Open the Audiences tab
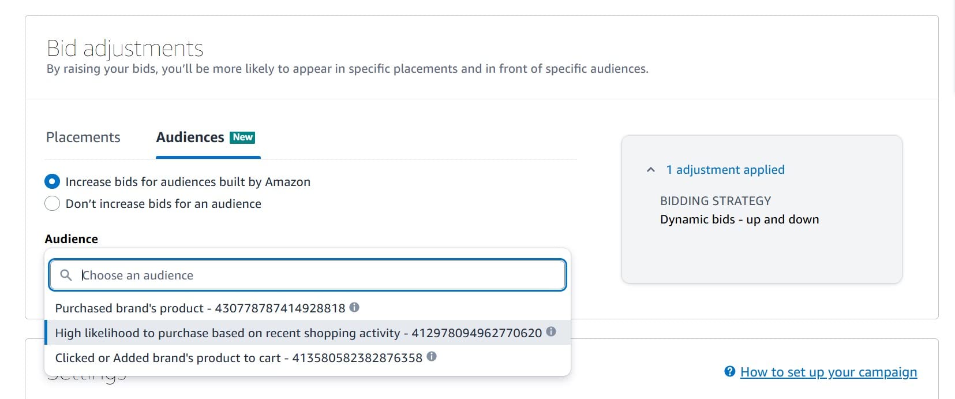 pyautogui.click(x=190, y=137)
